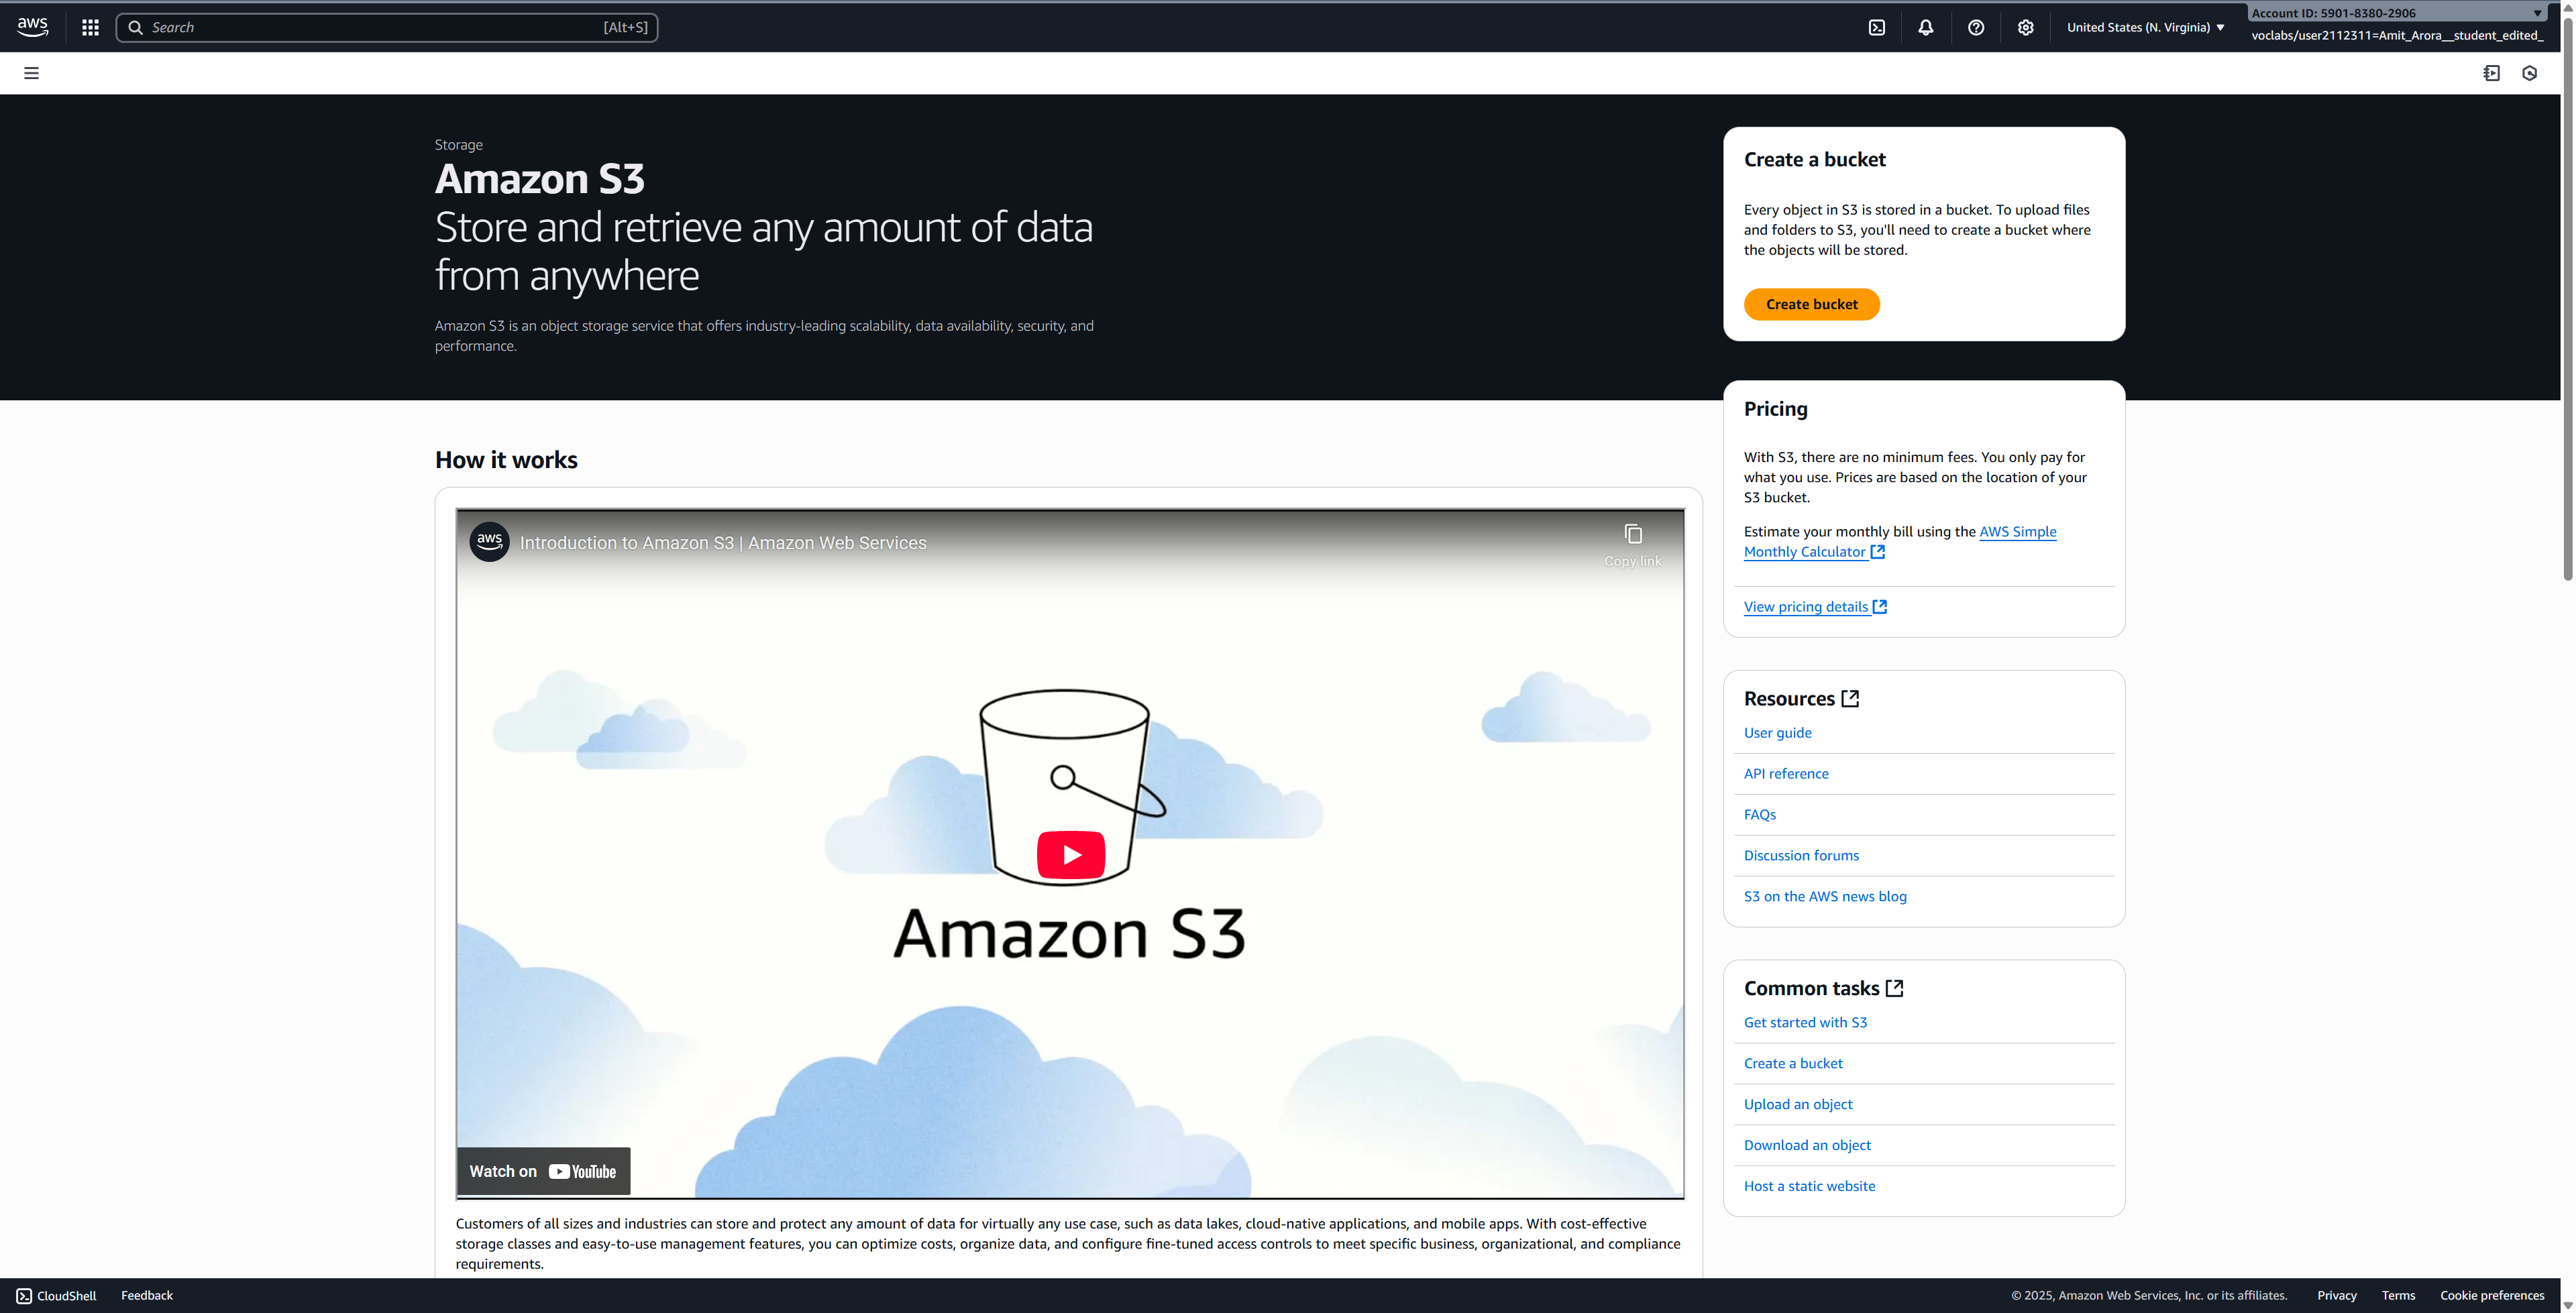This screenshot has width=2576, height=1313.
Task: Launch CloudShell from top bar icon
Action: [1877, 27]
